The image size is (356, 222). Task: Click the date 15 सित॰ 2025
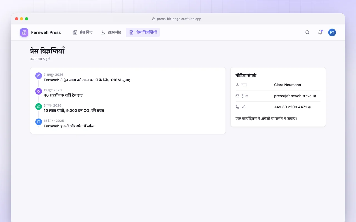[54, 121]
